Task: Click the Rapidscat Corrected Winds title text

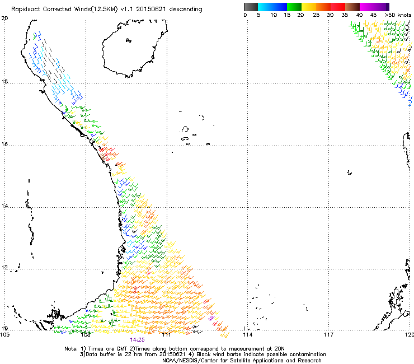Action: tap(107, 10)
